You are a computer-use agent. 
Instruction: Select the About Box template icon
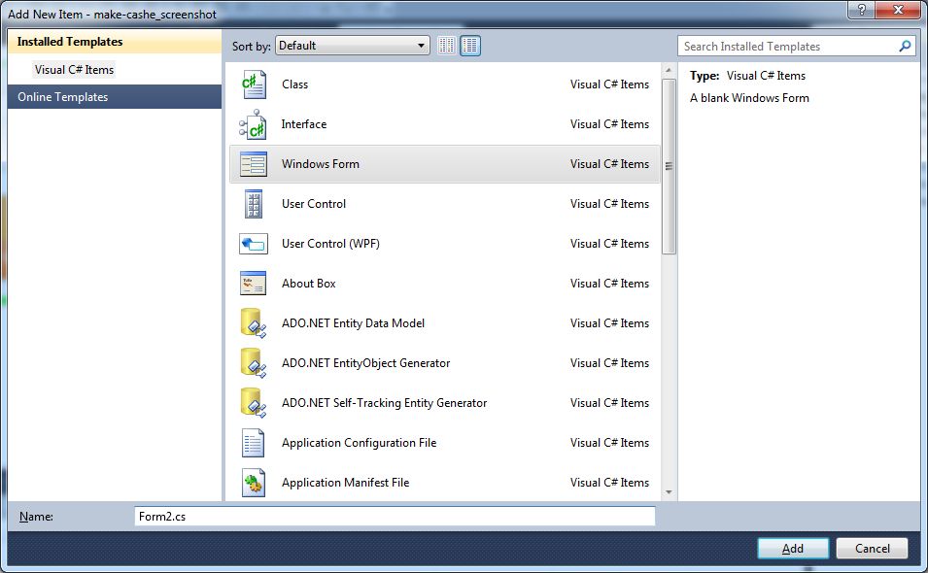[253, 284]
